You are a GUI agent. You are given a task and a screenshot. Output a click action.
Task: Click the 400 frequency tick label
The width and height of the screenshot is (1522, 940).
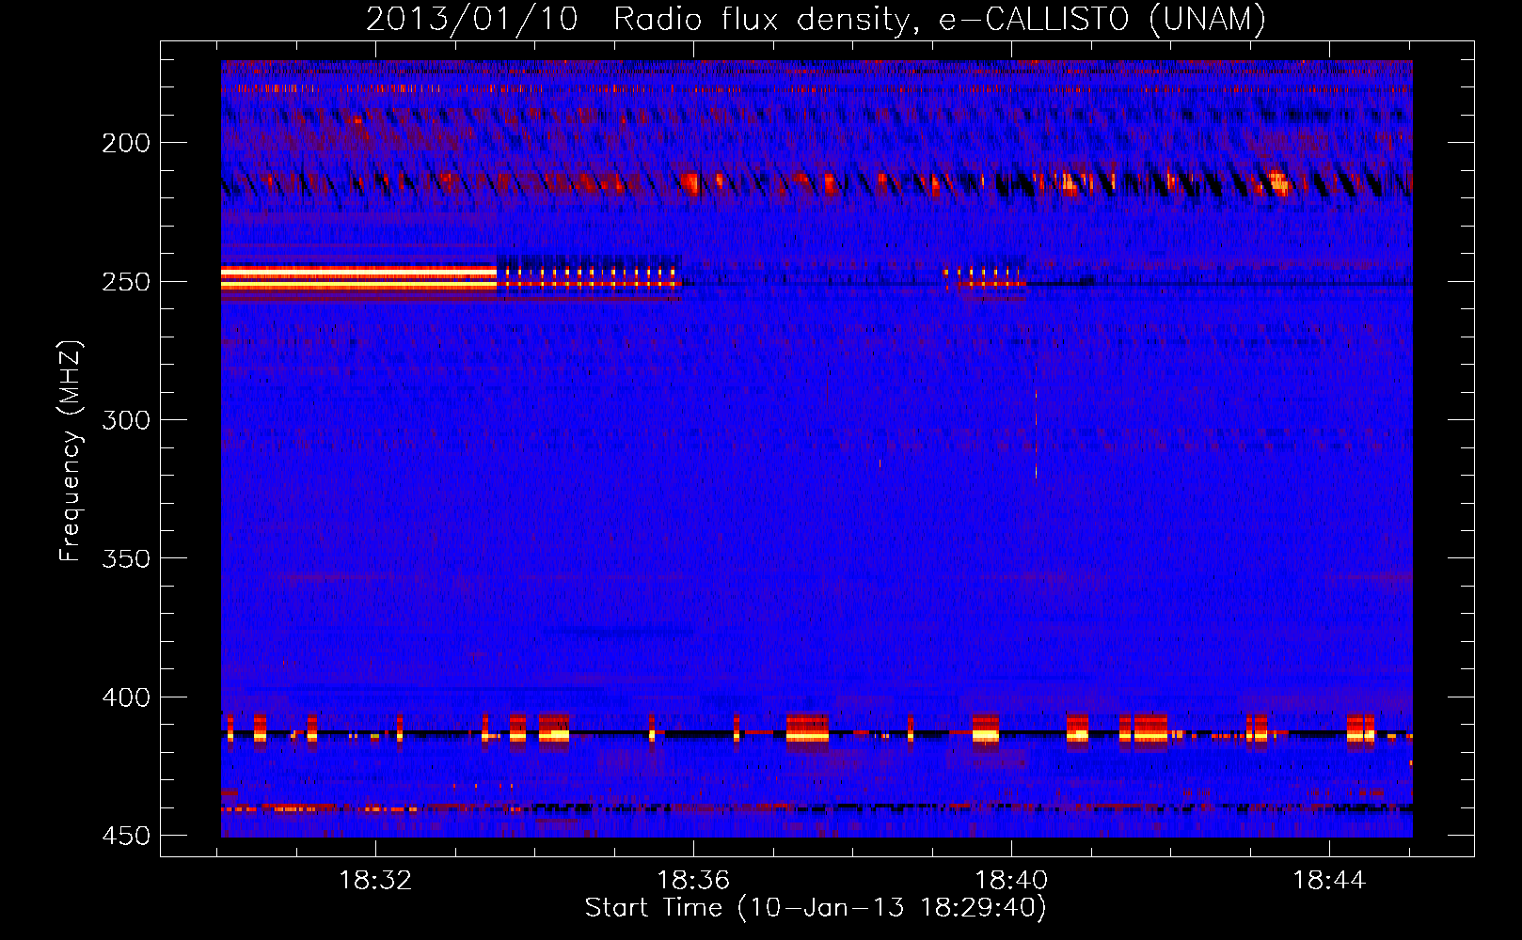[x=126, y=697]
